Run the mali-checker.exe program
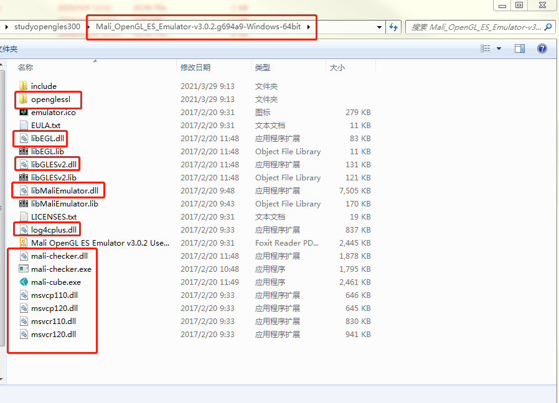Viewport: 559px width, 403px height. click(60, 269)
